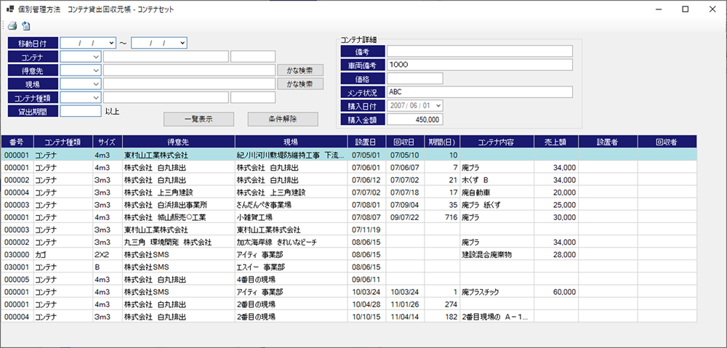
Task: Click the 番号 column header
Action: 16,142
